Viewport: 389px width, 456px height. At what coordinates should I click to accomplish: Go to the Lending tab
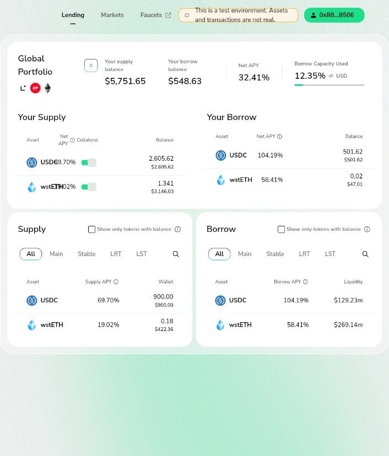tap(73, 15)
